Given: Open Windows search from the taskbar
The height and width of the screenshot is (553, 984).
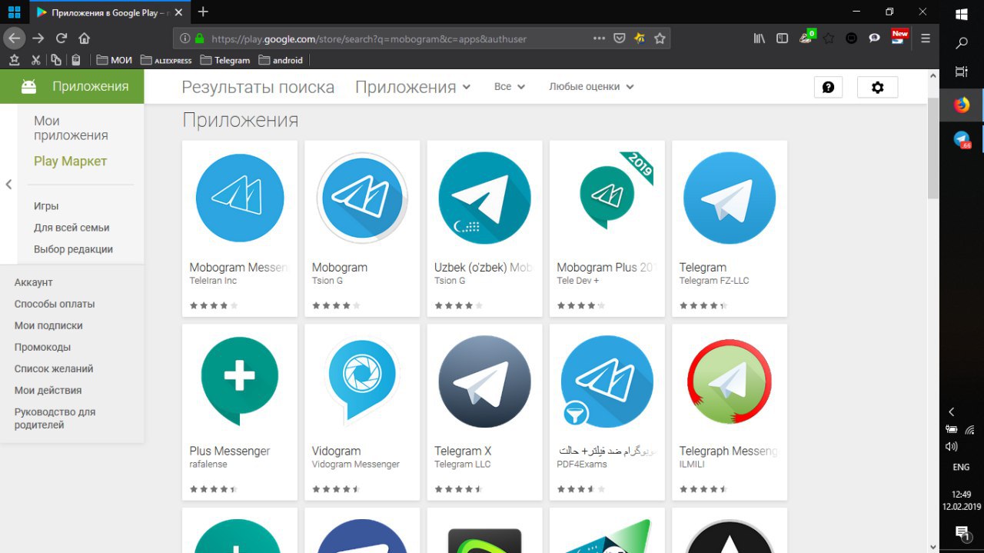Looking at the screenshot, I should [962, 43].
